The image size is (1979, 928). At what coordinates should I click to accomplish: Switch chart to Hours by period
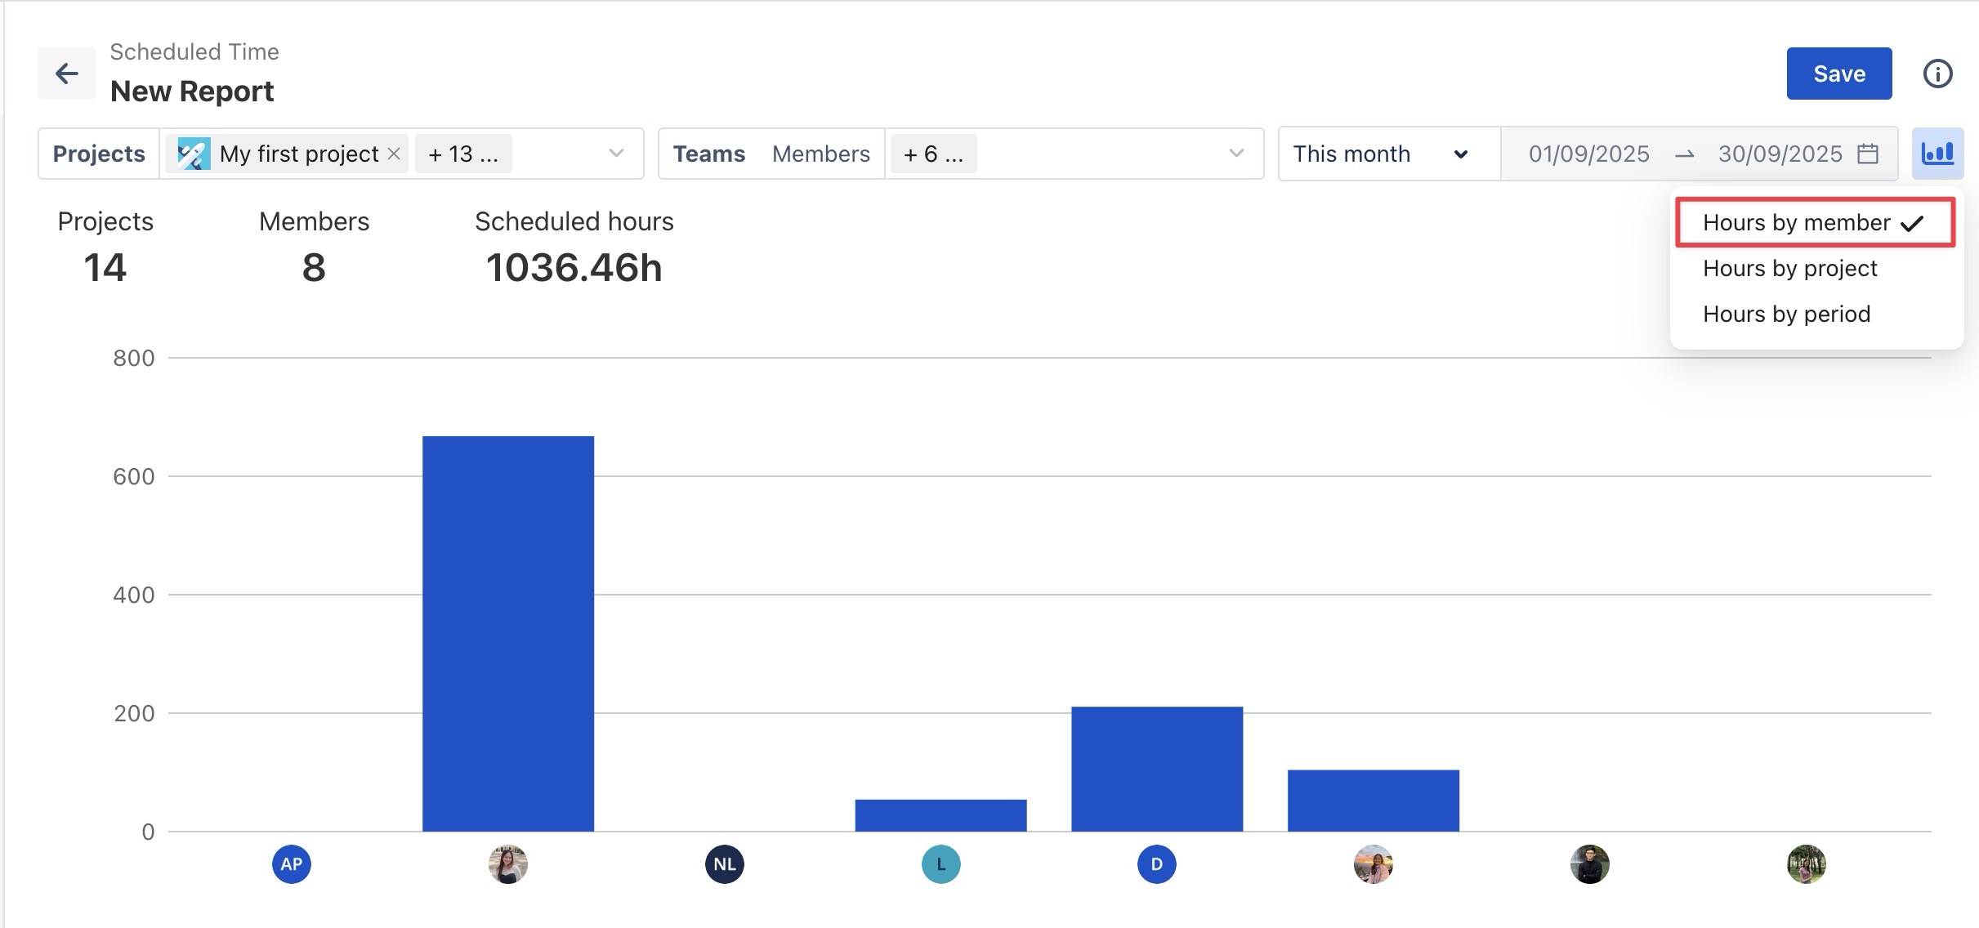1786,314
